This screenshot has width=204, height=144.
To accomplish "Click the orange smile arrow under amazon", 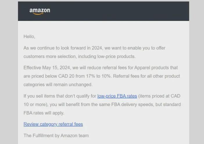I will [x=38, y=14].
